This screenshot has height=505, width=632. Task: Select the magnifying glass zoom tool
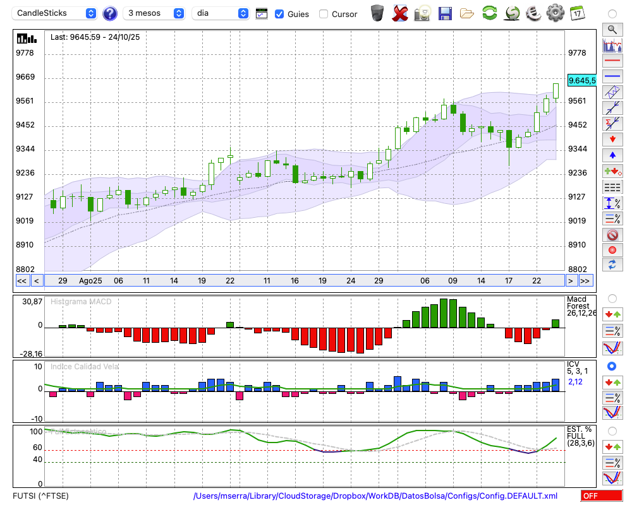pyautogui.click(x=612, y=29)
